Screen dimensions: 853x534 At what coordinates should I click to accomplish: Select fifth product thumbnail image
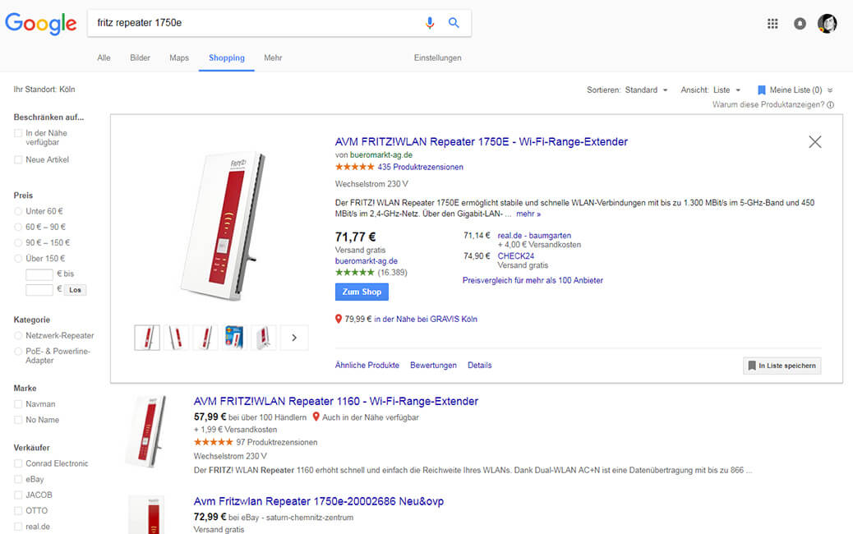pyautogui.click(x=264, y=338)
